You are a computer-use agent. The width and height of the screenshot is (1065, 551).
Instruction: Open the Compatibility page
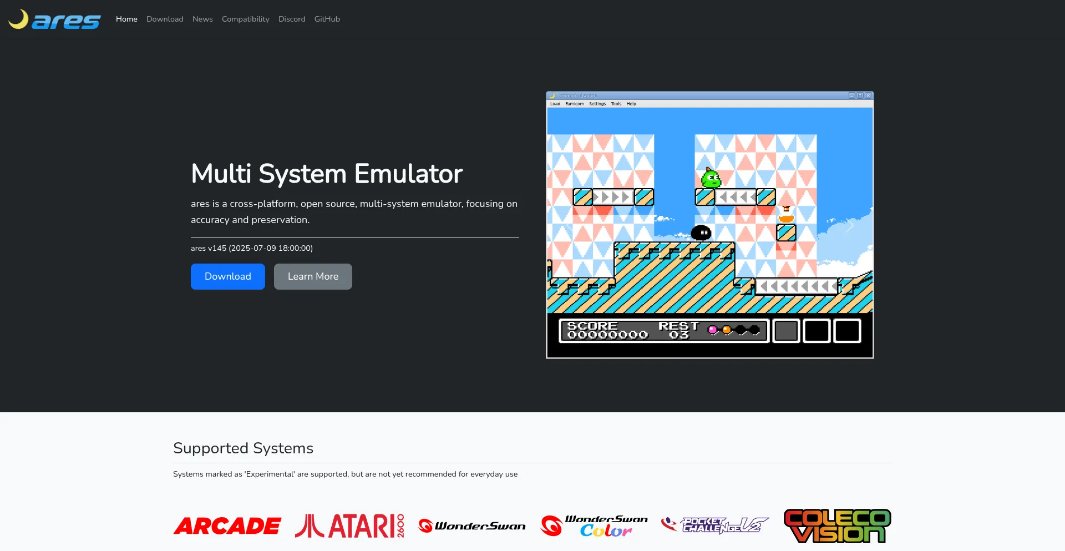[246, 19]
